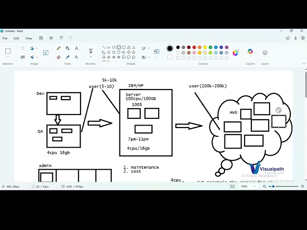
Task: Select the Text tool
Action: (x=77, y=48)
